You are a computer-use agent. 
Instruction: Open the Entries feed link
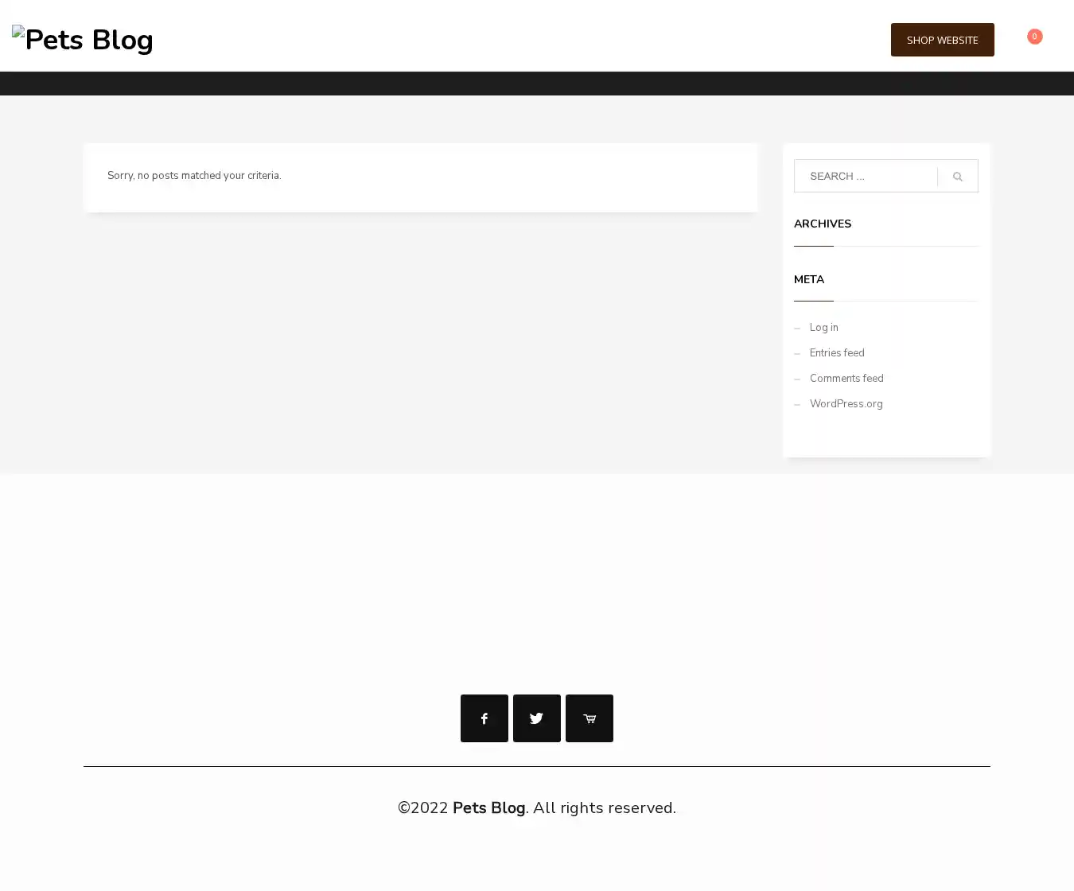[837, 353]
